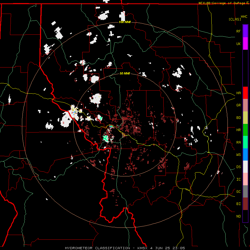
Task: Click the ND legend label
Action: click(238, 216)
